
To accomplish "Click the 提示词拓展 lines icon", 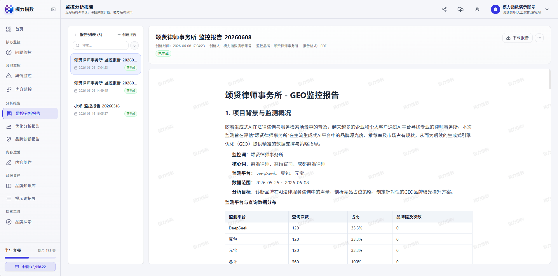I will (9, 199).
